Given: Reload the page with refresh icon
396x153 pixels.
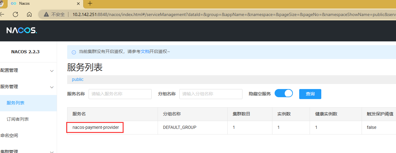Looking at the screenshot, I should 15,14.
